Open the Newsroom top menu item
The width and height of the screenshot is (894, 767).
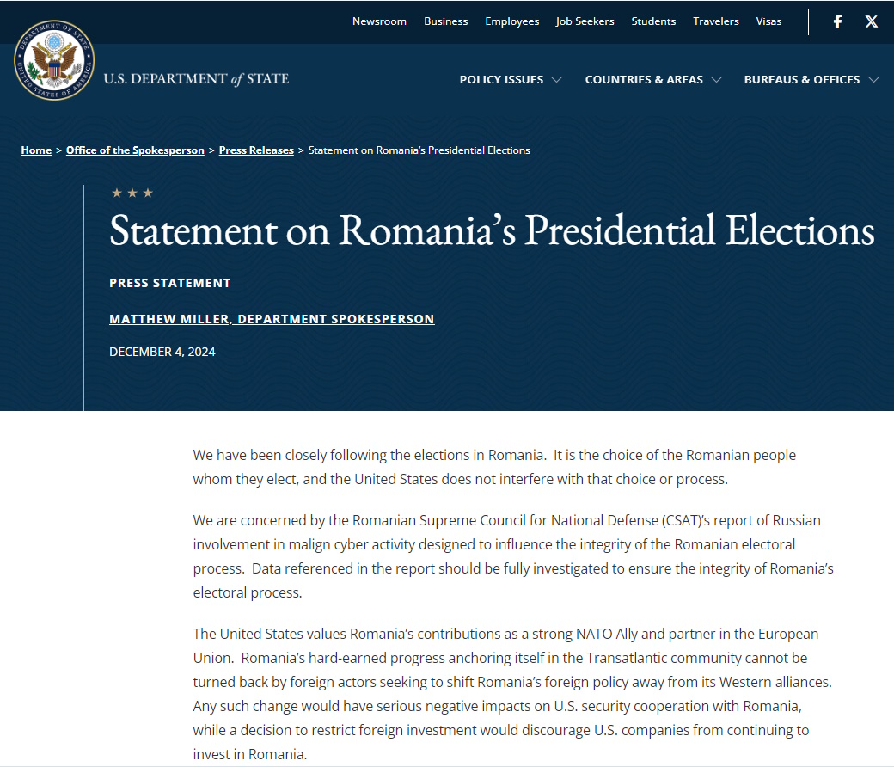click(379, 21)
